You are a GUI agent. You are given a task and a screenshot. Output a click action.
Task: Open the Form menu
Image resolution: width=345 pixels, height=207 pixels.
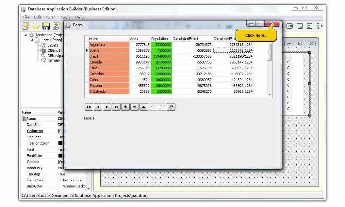(x=51, y=17)
